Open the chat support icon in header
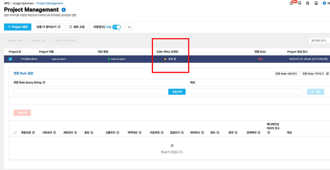 coord(299,3)
